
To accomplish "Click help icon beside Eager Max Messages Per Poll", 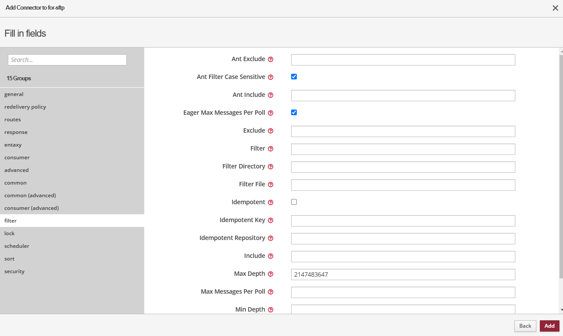I will tap(271, 113).
